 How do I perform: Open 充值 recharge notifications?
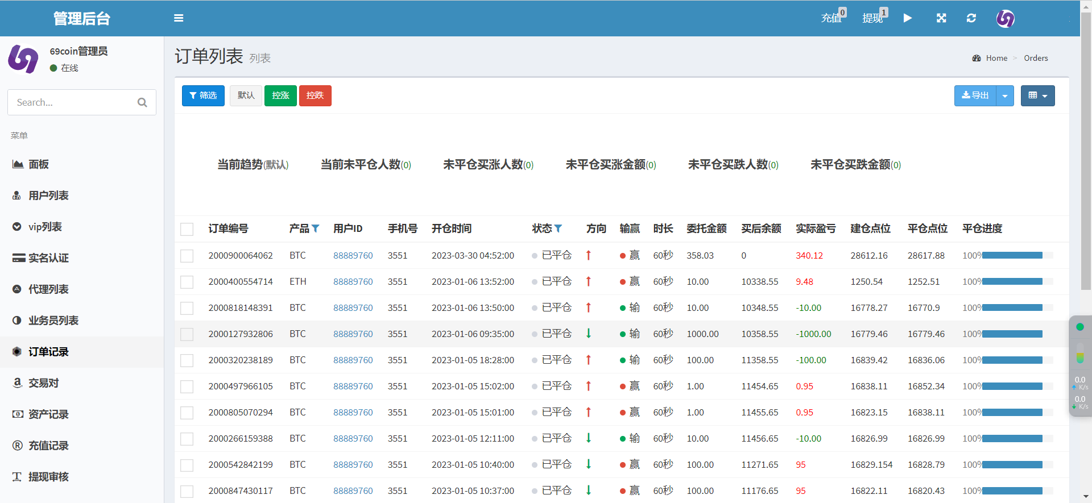point(833,17)
